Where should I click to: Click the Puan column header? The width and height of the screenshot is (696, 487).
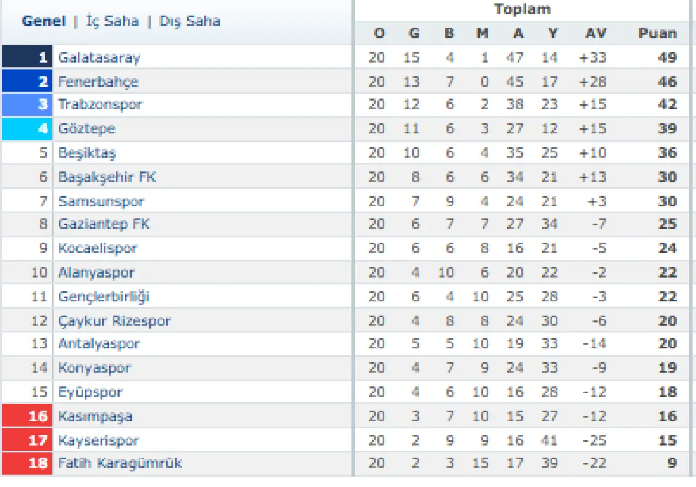click(x=657, y=34)
